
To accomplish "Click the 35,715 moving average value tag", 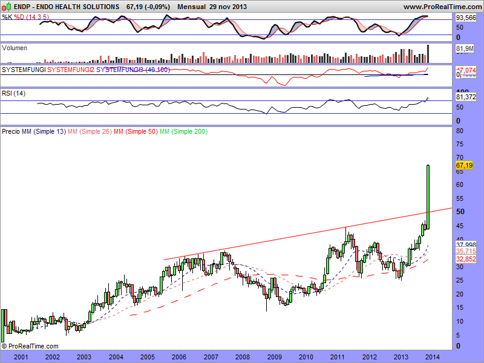I will click(466, 252).
